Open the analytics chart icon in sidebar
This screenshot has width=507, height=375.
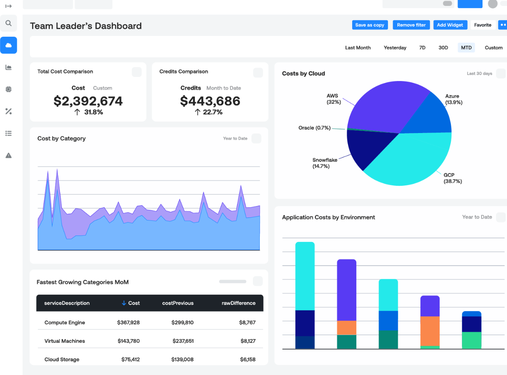[8, 67]
